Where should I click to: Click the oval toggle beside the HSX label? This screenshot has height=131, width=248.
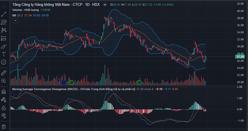click(105, 5)
